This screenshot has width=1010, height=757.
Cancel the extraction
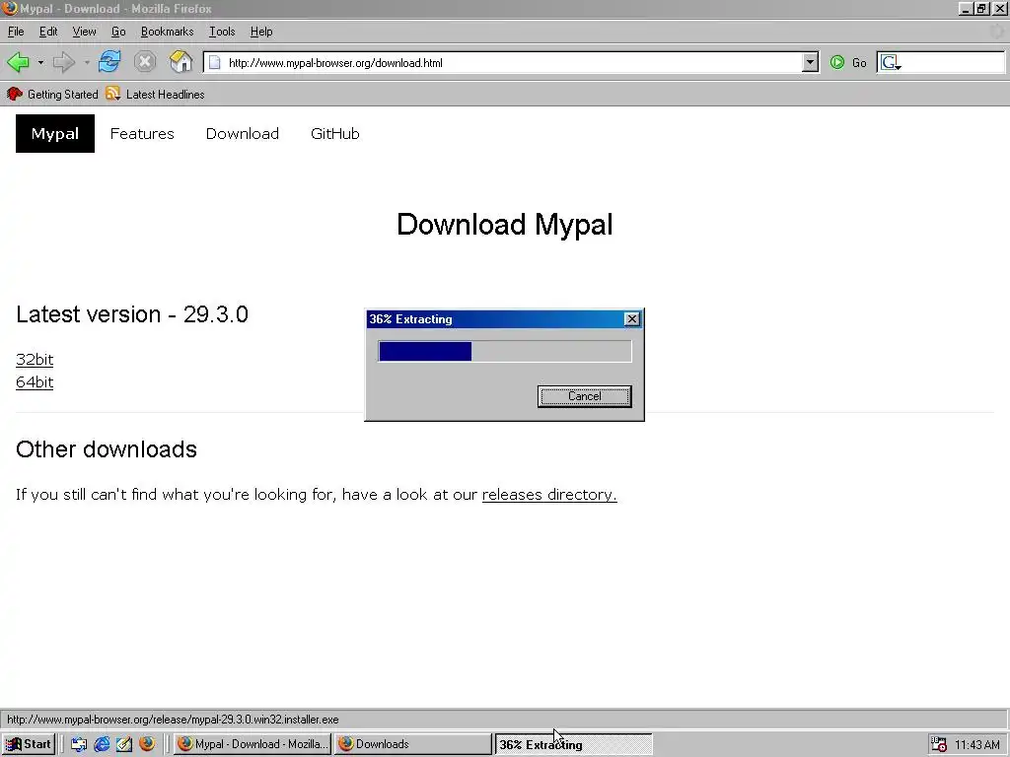(584, 396)
